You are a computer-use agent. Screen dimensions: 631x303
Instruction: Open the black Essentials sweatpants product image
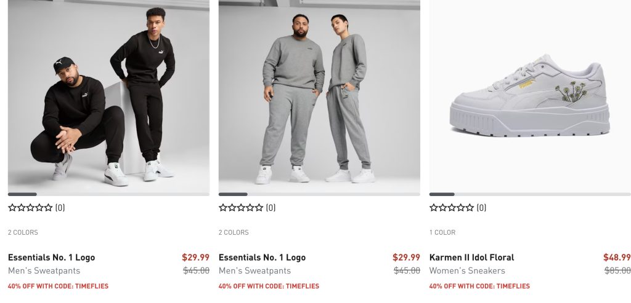(x=108, y=95)
